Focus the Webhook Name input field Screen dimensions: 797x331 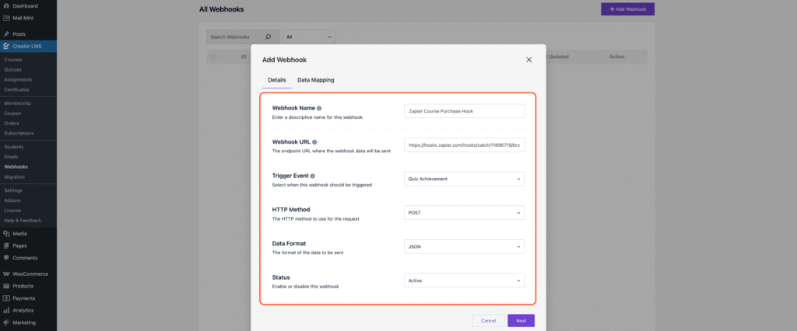pyautogui.click(x=464, y=111)
